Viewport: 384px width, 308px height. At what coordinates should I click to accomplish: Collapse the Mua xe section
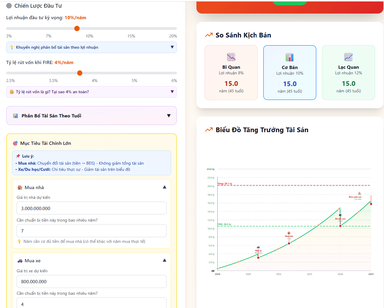tap(165, 261)
